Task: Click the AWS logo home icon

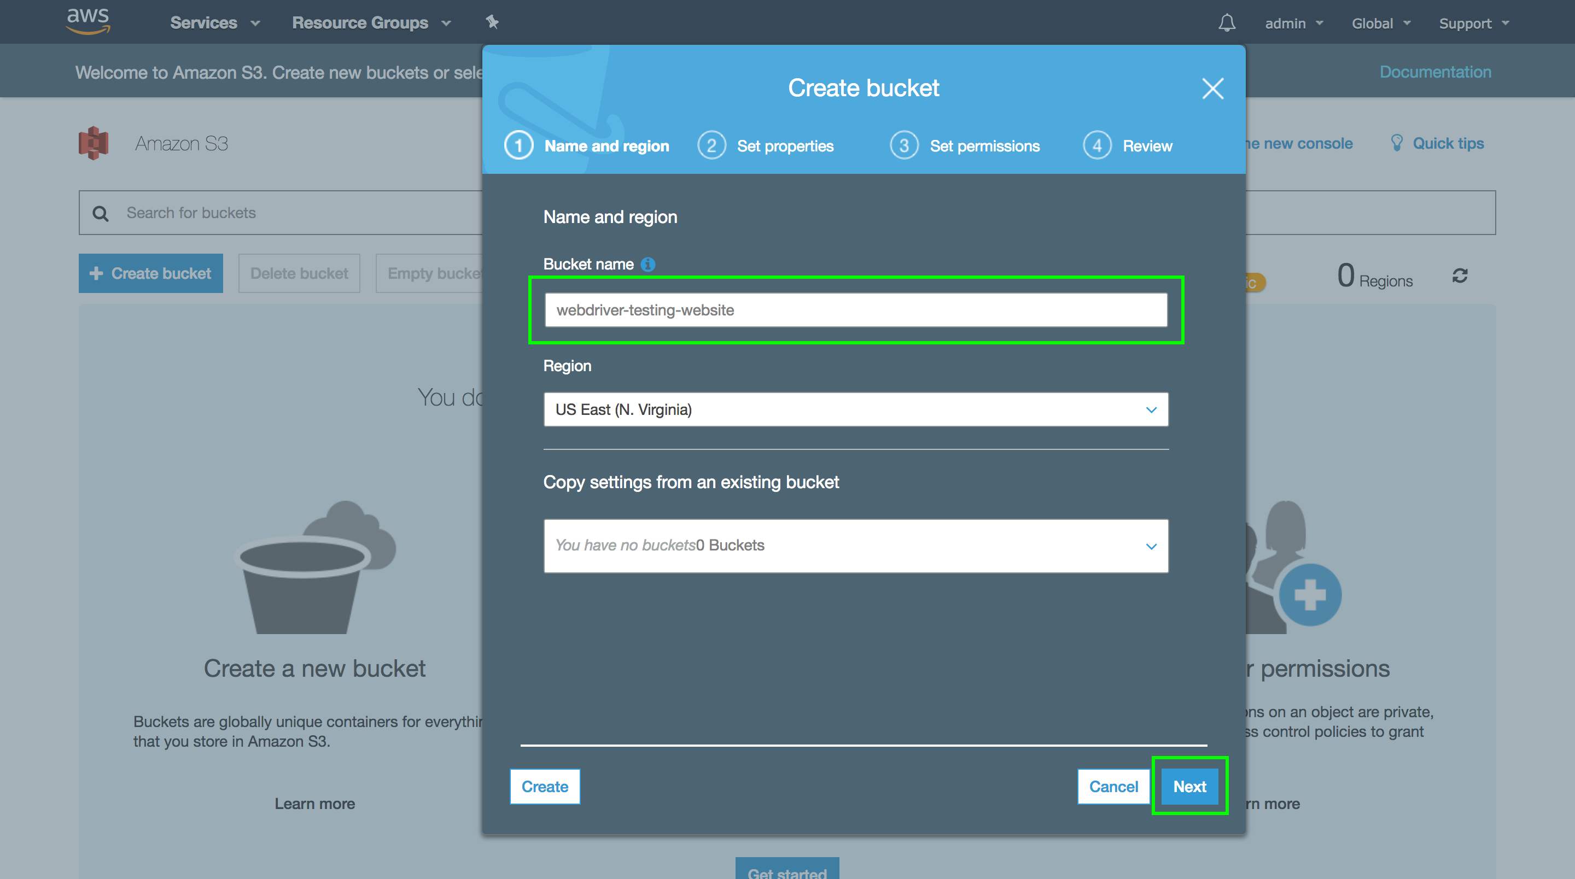Action: 88,21
